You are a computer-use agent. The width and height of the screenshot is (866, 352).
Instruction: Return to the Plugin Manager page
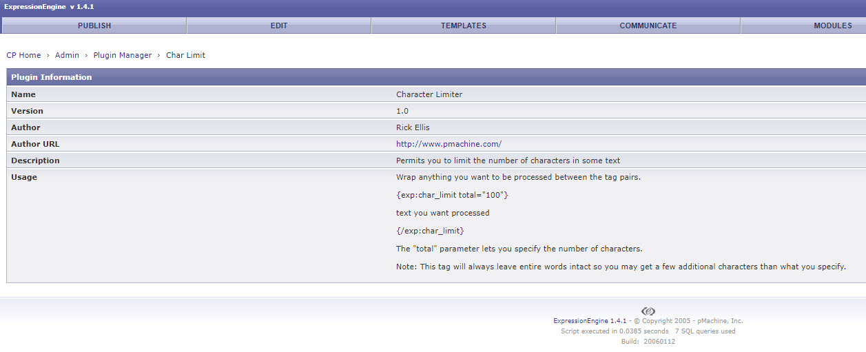[122, 55]
